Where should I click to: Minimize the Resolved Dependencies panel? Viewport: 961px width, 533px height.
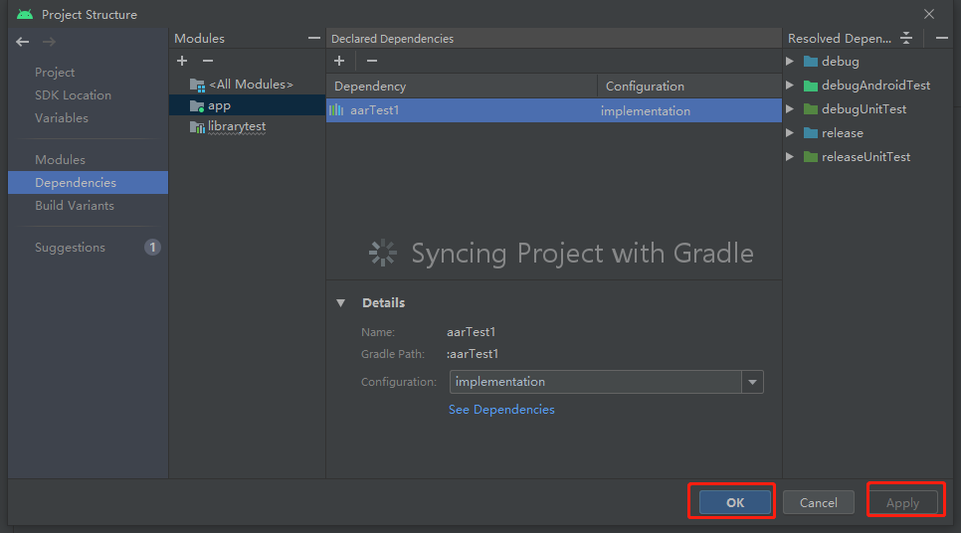pos(942,38)
